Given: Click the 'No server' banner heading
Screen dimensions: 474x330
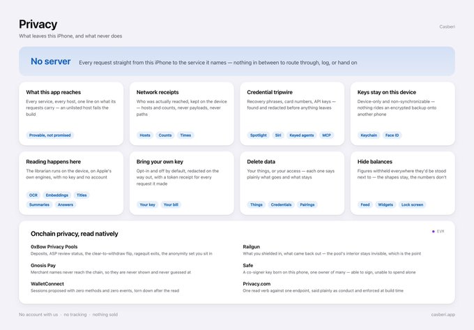Looking at the screenshot, I should pos(50,61).
